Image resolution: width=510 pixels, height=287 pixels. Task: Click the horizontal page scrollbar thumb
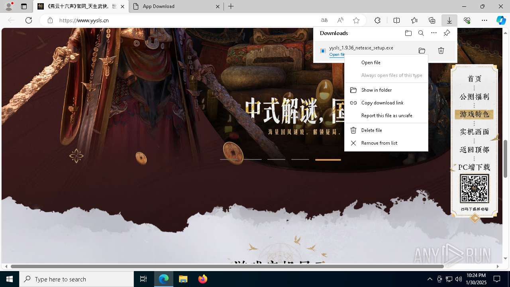227,266
